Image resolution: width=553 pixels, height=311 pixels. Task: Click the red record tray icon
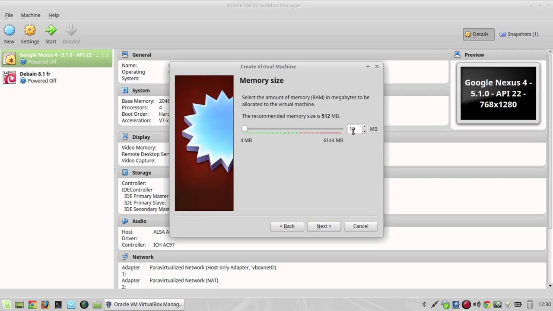pos(466,305)
